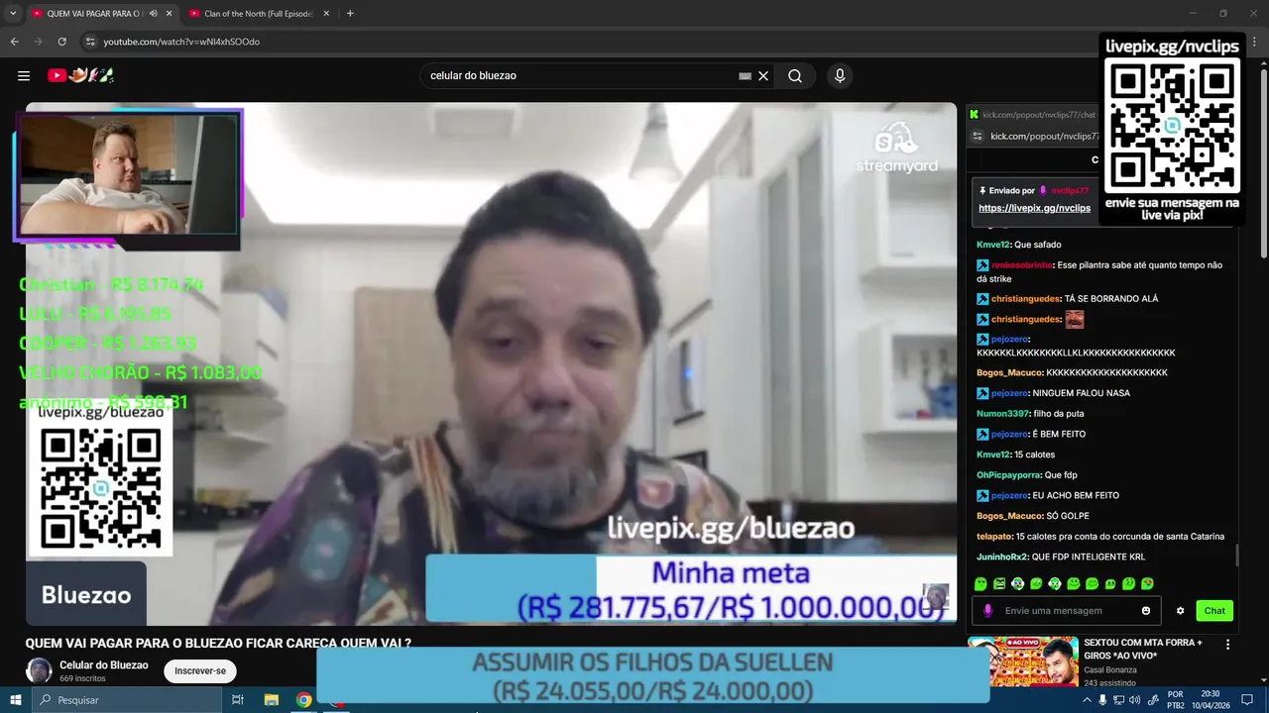Reload the page
1269x713 pixels.
tap(61, 42)
